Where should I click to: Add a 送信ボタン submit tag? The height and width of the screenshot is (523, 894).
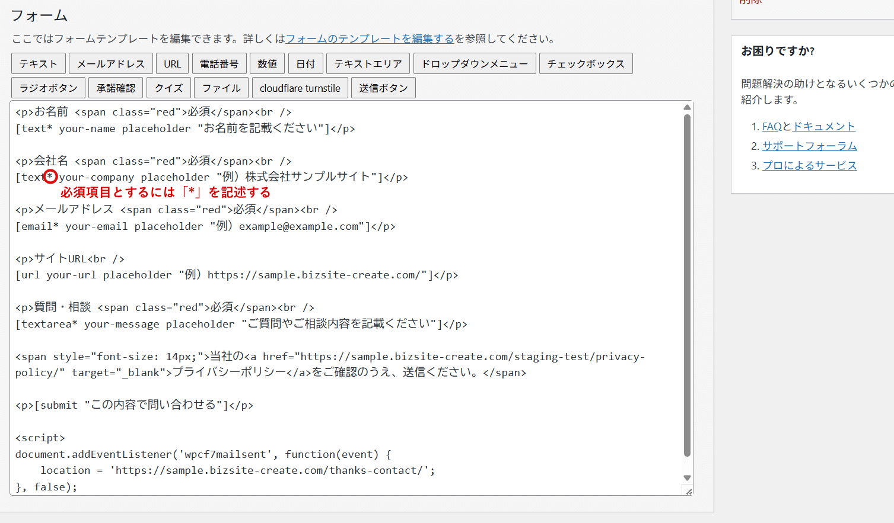pos(383,88)
